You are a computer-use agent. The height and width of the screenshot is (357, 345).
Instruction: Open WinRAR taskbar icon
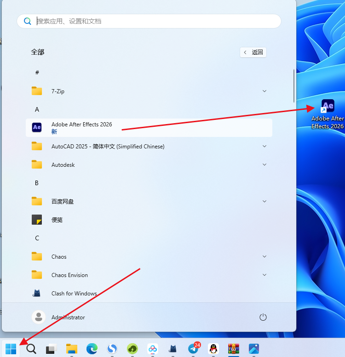[234, 349]
